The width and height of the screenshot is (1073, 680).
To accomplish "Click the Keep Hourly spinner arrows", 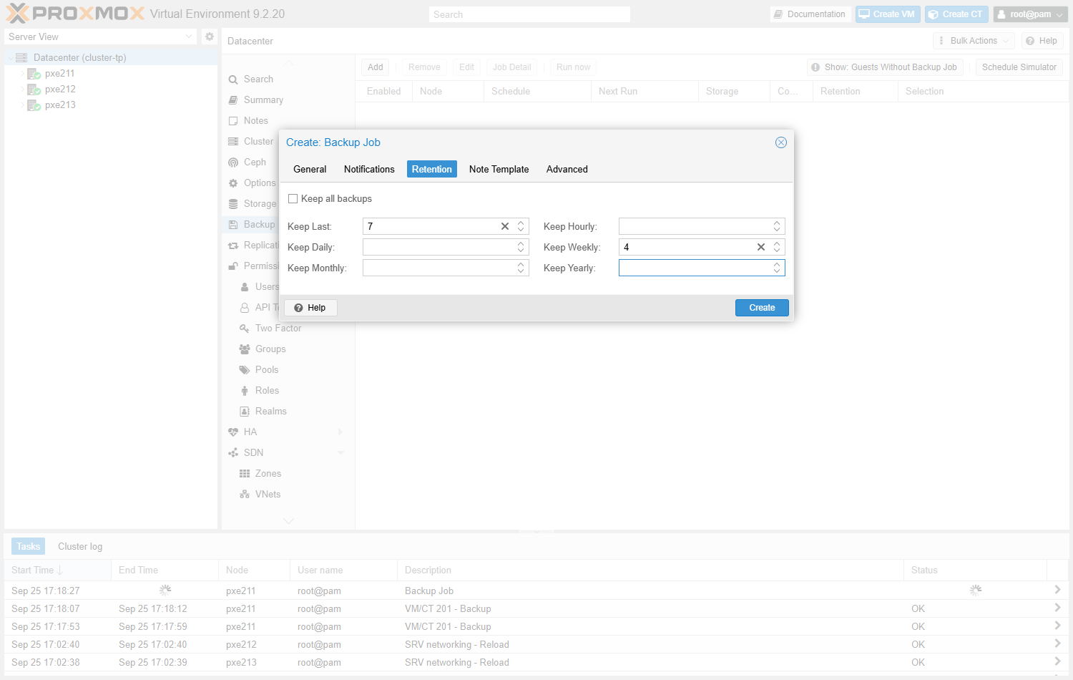I will click(x=777, y=226).
